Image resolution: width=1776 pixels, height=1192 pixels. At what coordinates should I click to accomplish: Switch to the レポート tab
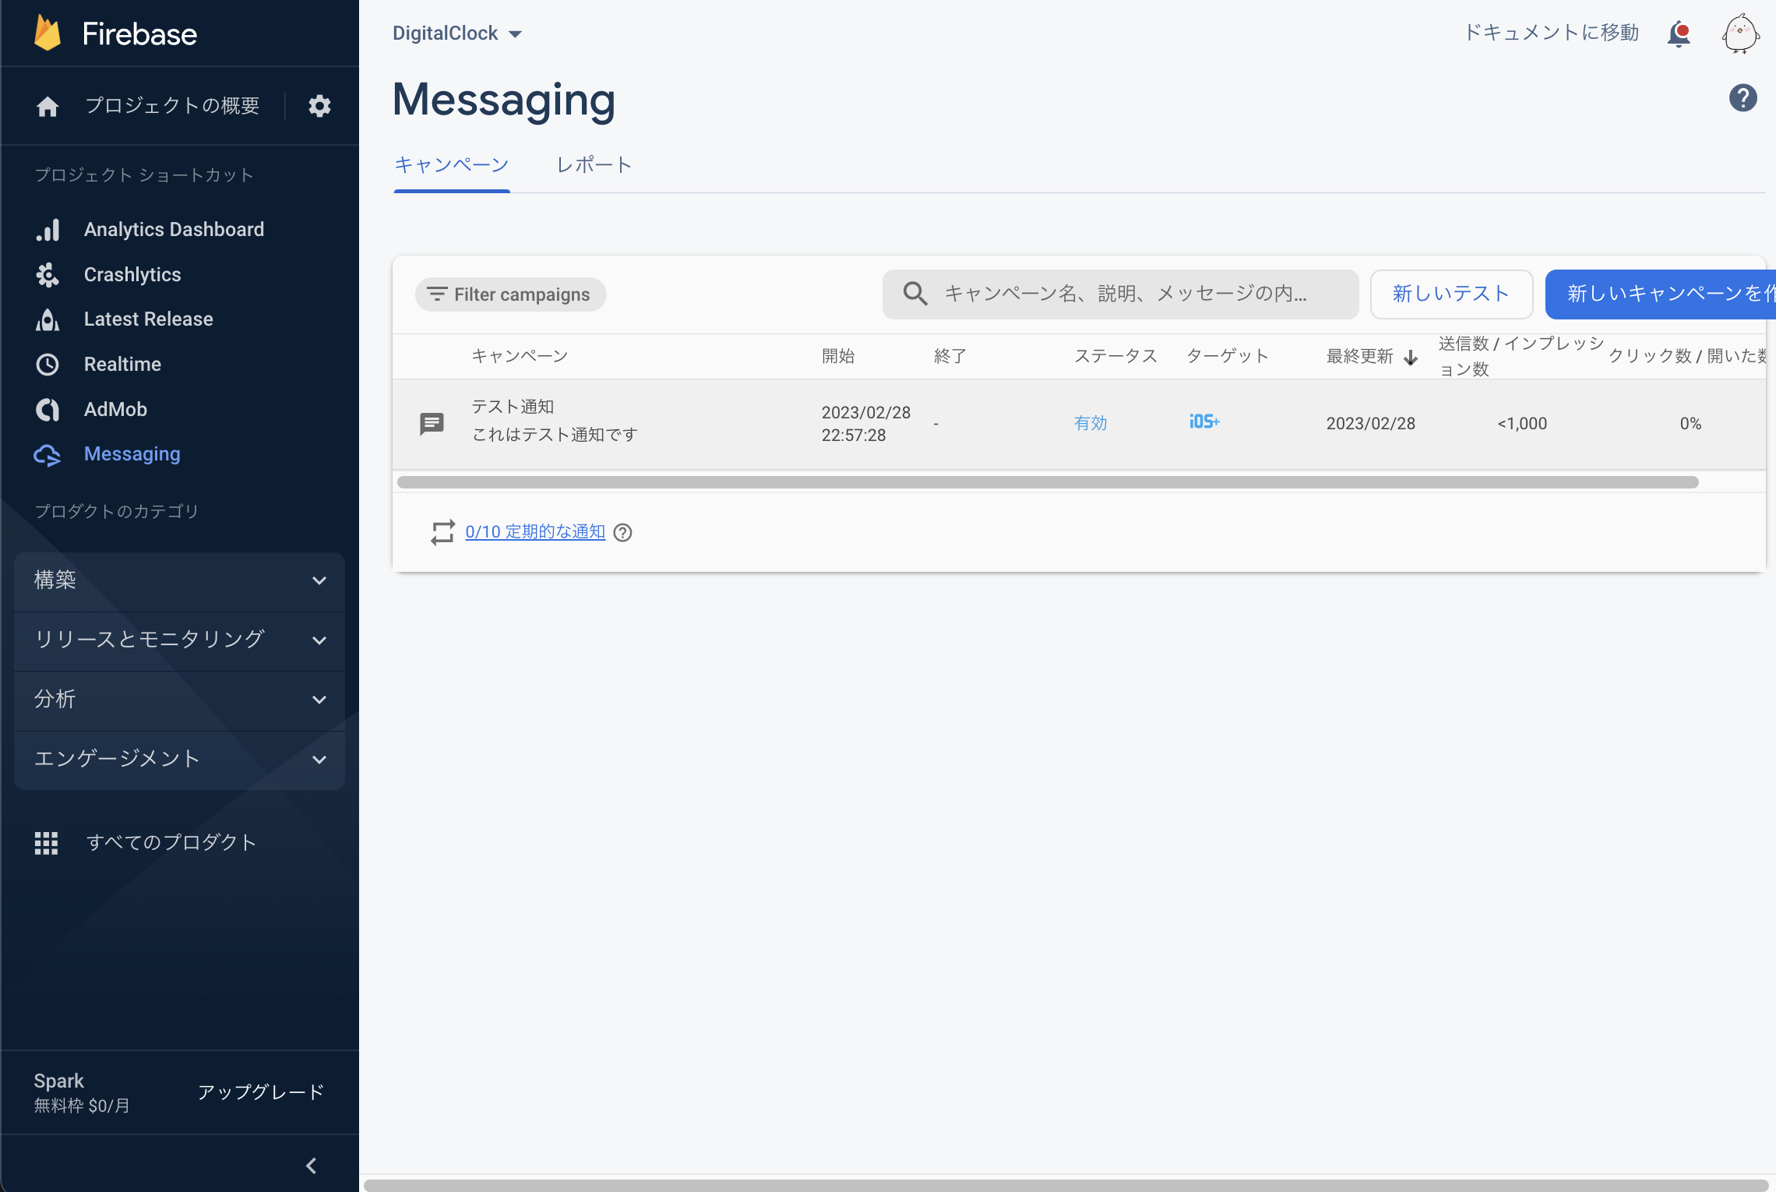tap(594, 164)
